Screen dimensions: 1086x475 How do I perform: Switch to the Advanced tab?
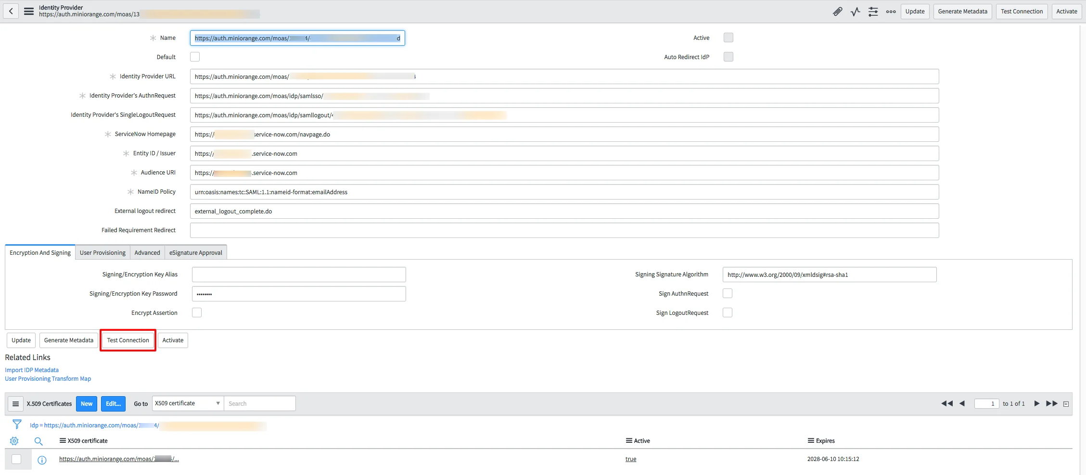[x=147, y=252]
